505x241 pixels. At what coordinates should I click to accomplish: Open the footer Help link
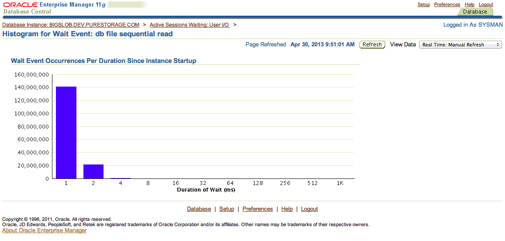click(287, 209)
